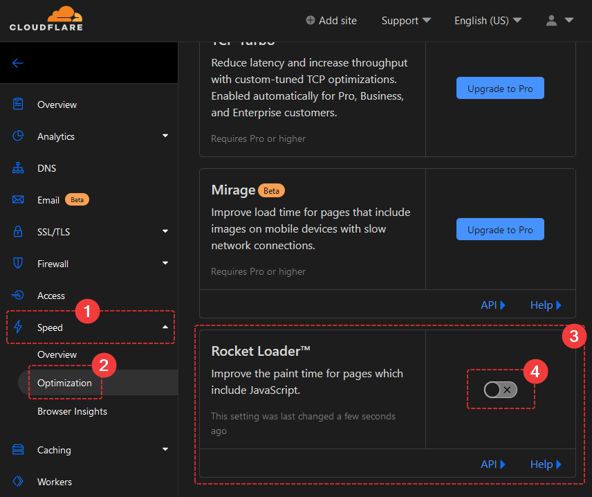
Task: Open the English (US) language dropdown
Action: (488, 20)
